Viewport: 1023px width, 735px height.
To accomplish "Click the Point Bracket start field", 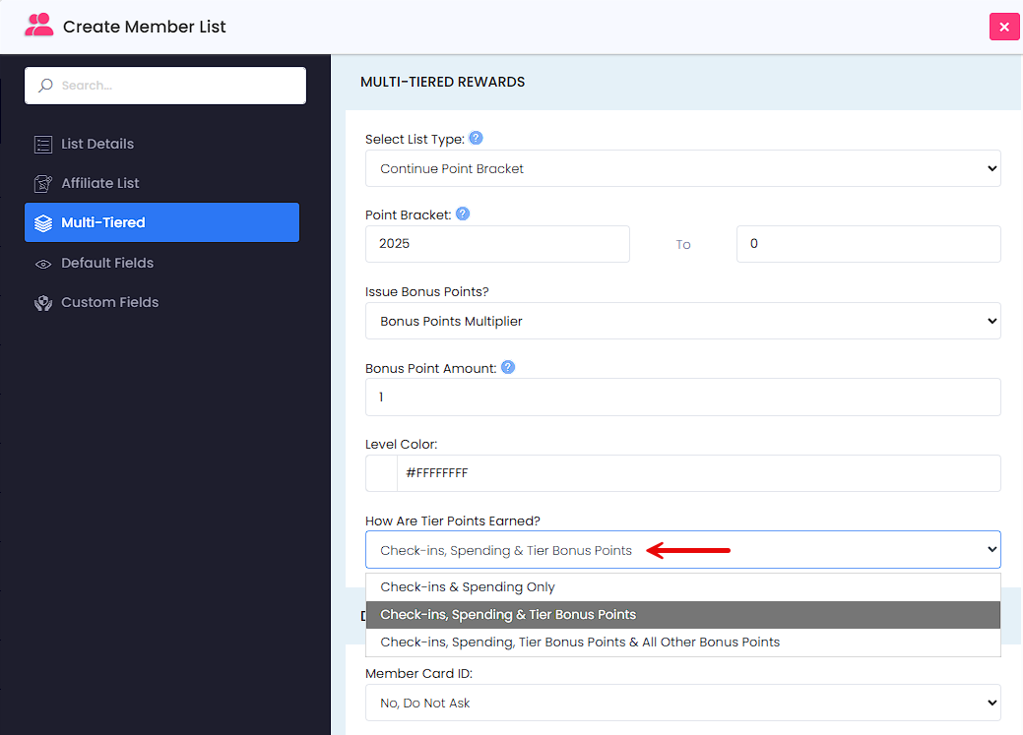I will click(497, 244).
